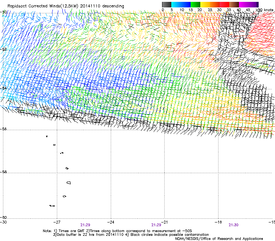The image size is (275, 241).
Task: Click the word 'descending' in the title
Action: pos(113,6)
